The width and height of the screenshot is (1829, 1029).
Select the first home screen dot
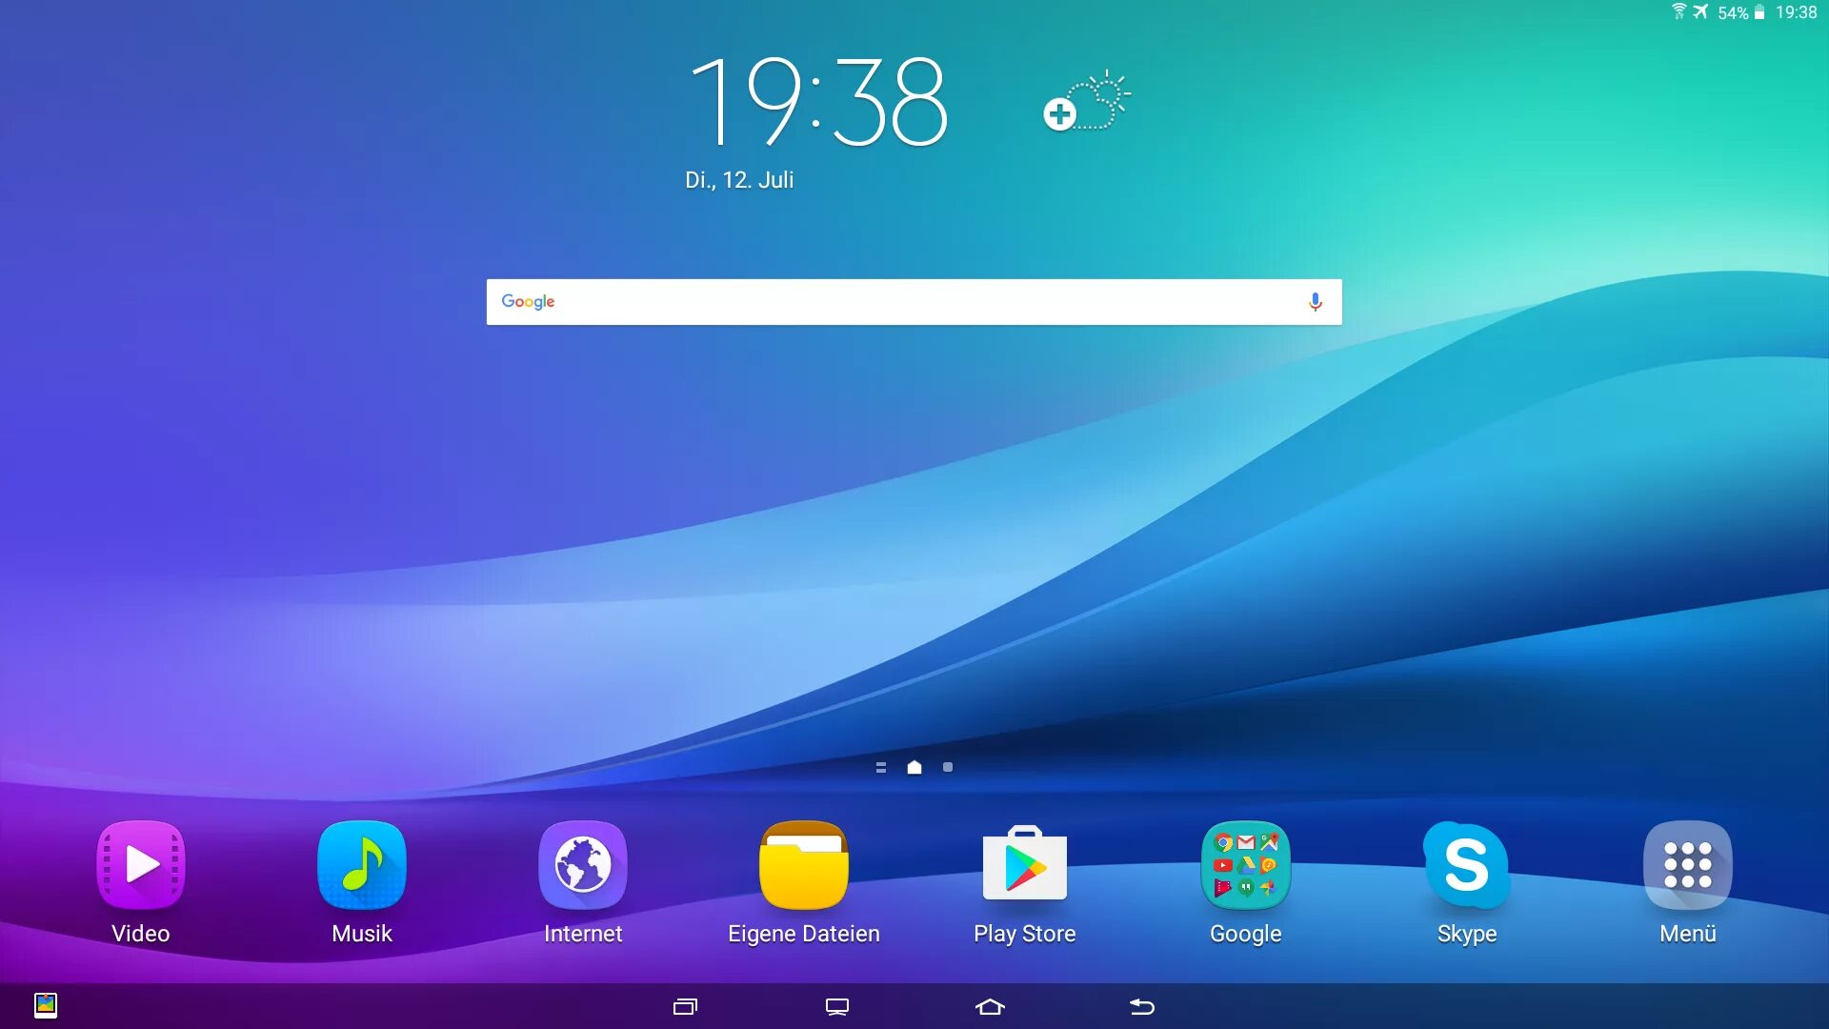click(880, 768)
